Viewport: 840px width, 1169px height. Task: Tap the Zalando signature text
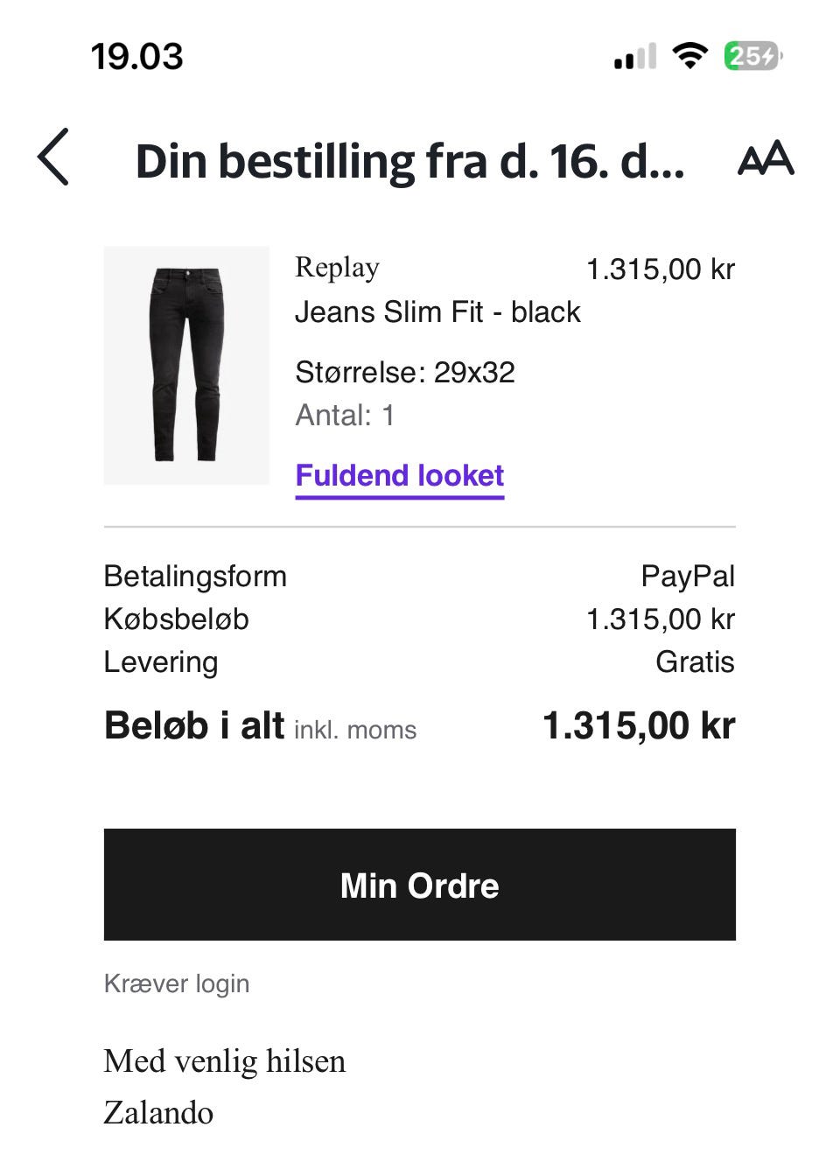(x=158, y=1113)
